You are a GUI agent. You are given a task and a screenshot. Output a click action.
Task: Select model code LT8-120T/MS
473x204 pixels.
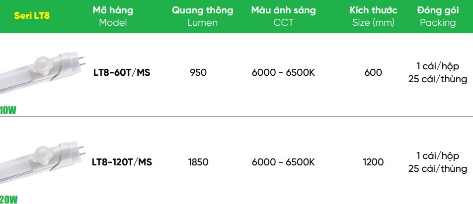[x=122, y=162]
